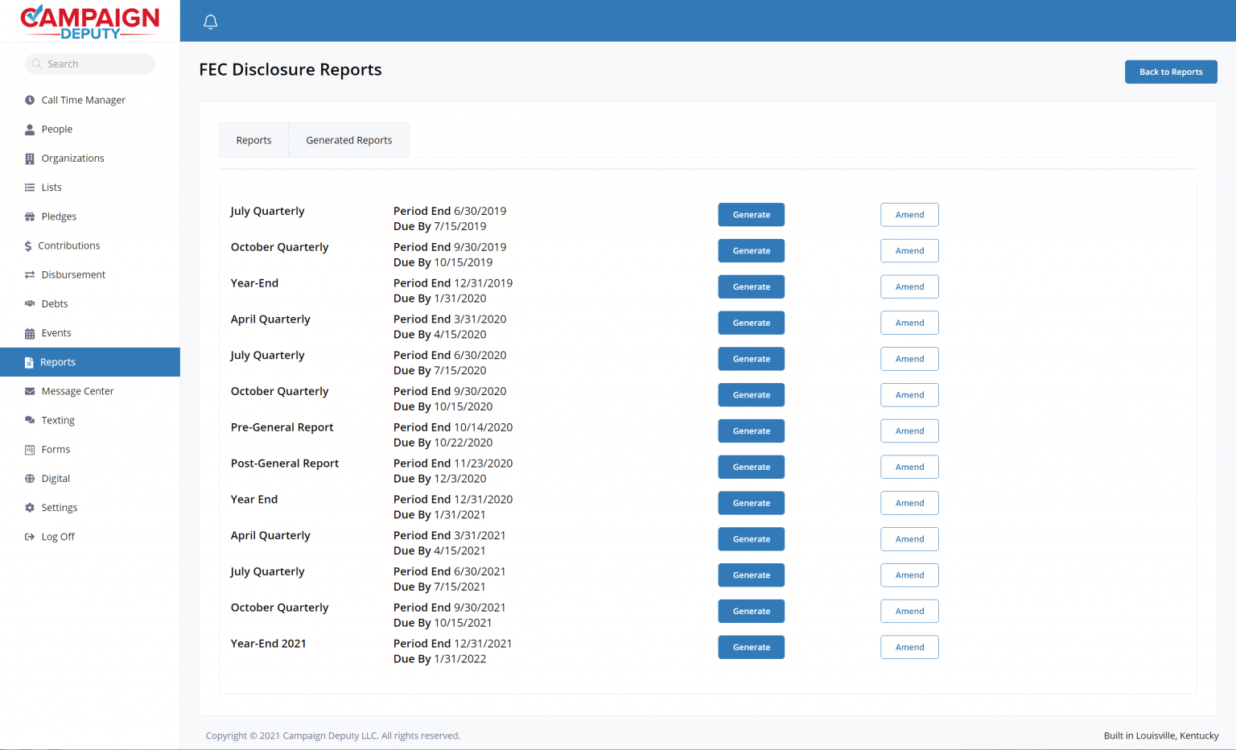Click the Settings gear icon
1236x750 pixels.
tap(30, 508)
